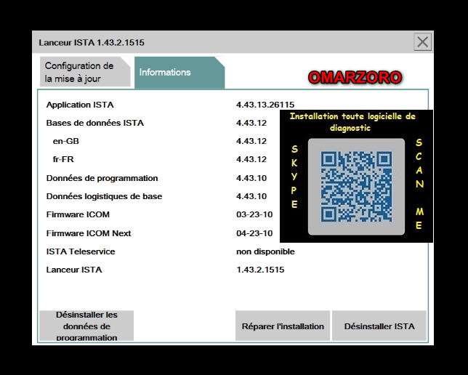The height and width of the screenshot is (375, 468).
Task: Click the ISTA Teleservice label
Action: click(81, 251)
